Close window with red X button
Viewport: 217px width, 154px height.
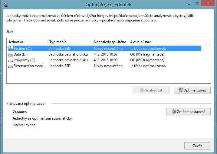pyautogui.click(x=208, y=4)
